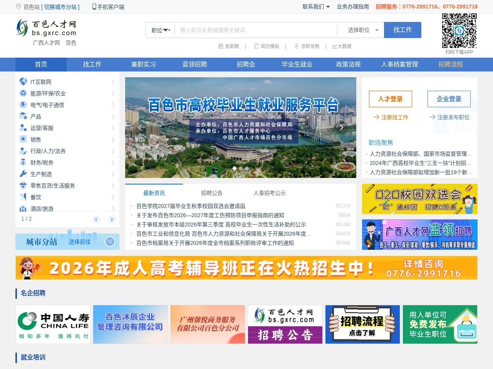The width and height of the screenshot is (493, 369).
Task: Click the 切换城市分站 link
Action: click(x=60, y=7)
